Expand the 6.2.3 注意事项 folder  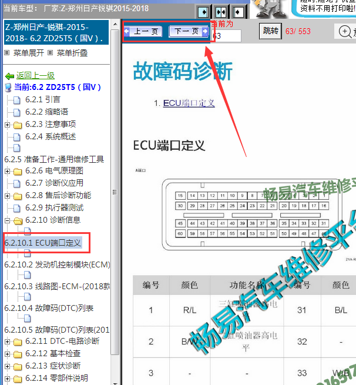tap(8, 125)
